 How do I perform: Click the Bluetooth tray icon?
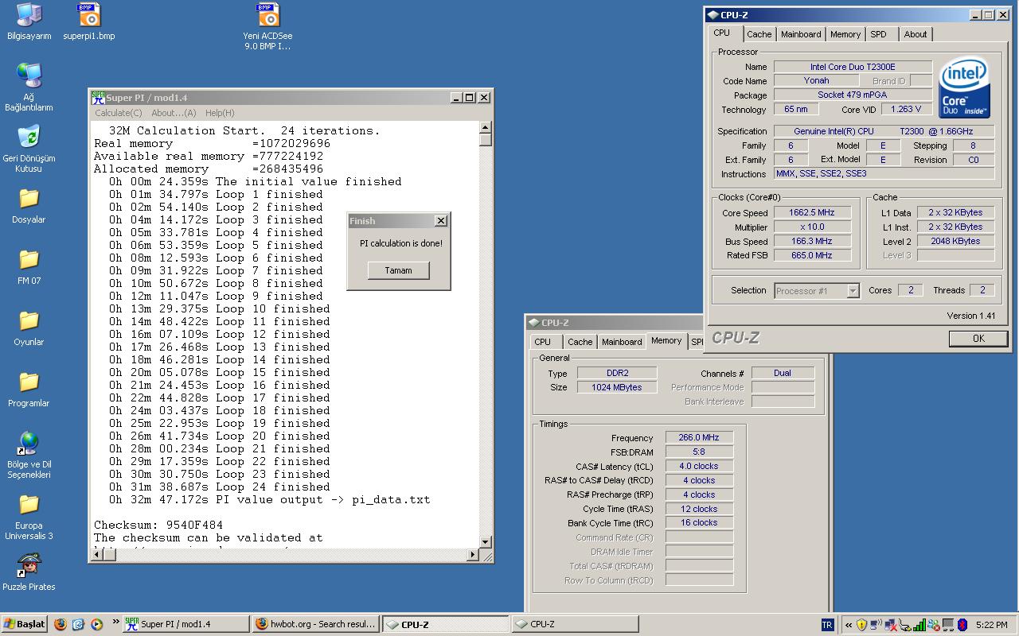pos(962,625)
